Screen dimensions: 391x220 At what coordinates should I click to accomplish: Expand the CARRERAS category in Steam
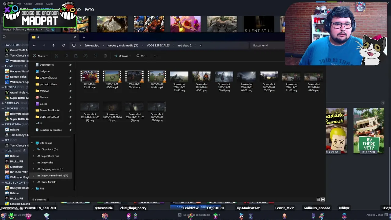3,103
